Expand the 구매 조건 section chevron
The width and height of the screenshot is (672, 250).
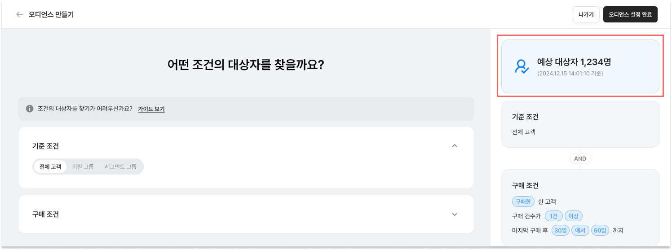click(x=455, y=214)
